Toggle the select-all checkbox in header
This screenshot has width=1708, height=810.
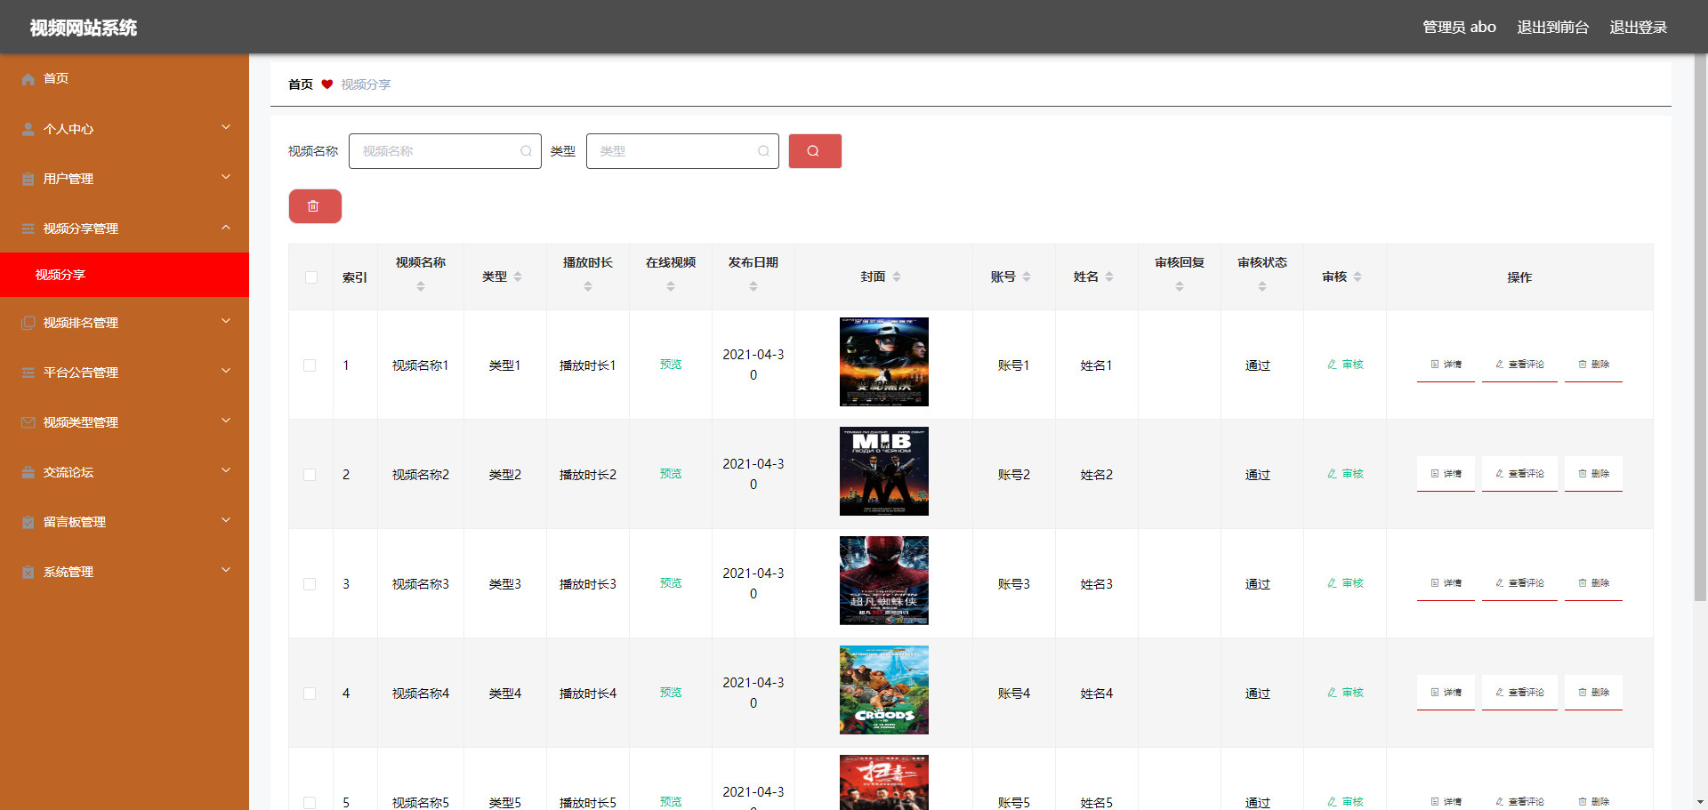point(311,277)
